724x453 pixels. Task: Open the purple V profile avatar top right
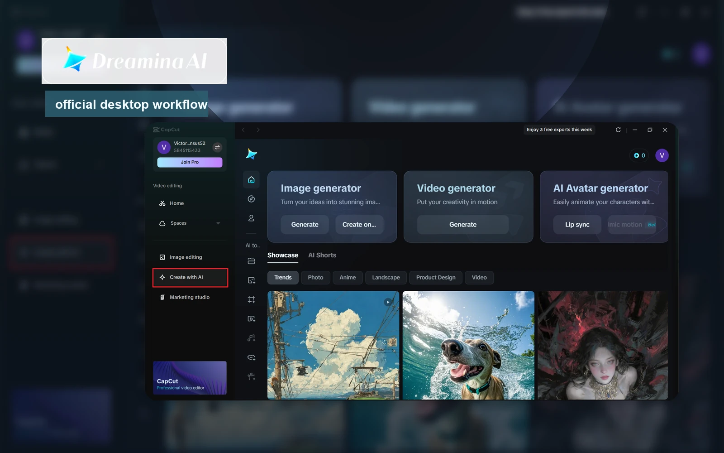point(662,155)
